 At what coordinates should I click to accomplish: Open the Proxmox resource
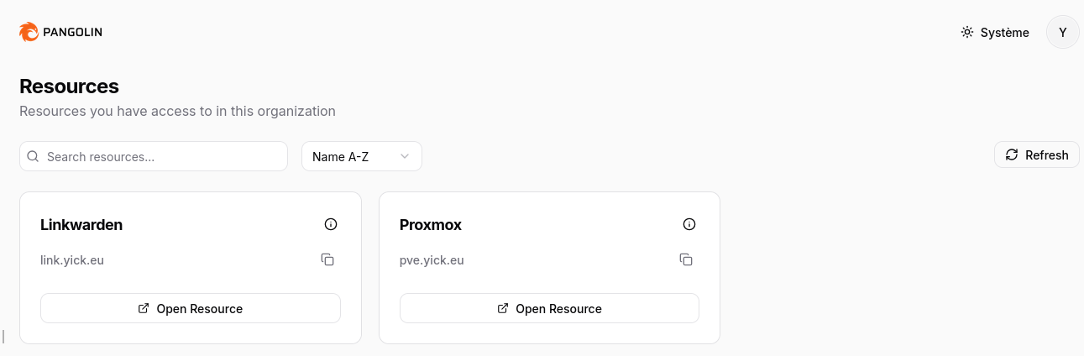pyautogui.click(x=549, y=308)
